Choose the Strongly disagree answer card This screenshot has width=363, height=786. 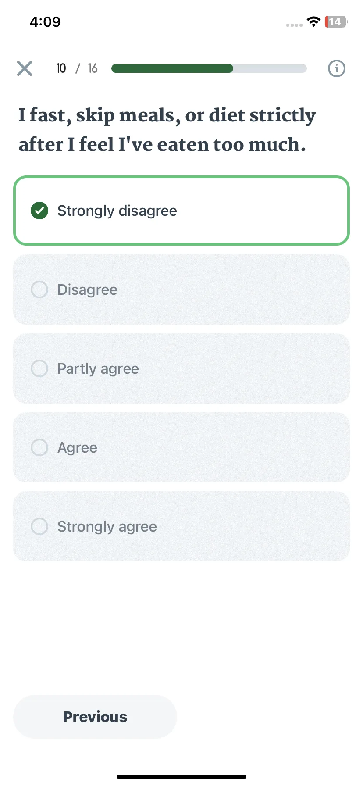pyautogui.click(x=181, y=211)
